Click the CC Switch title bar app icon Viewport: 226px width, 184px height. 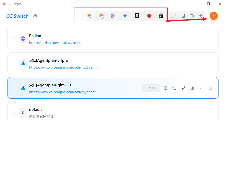4,4
